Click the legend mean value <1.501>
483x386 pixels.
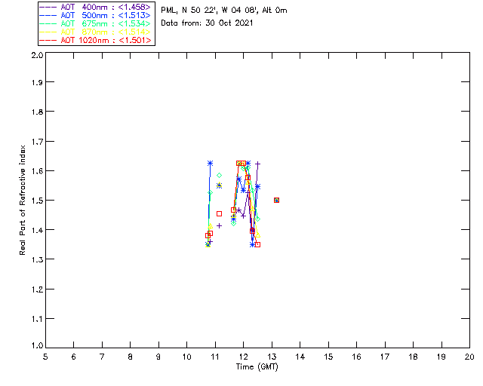click(134, 40)
